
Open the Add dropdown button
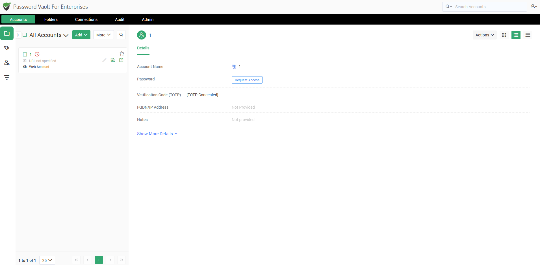coord(81,35)
